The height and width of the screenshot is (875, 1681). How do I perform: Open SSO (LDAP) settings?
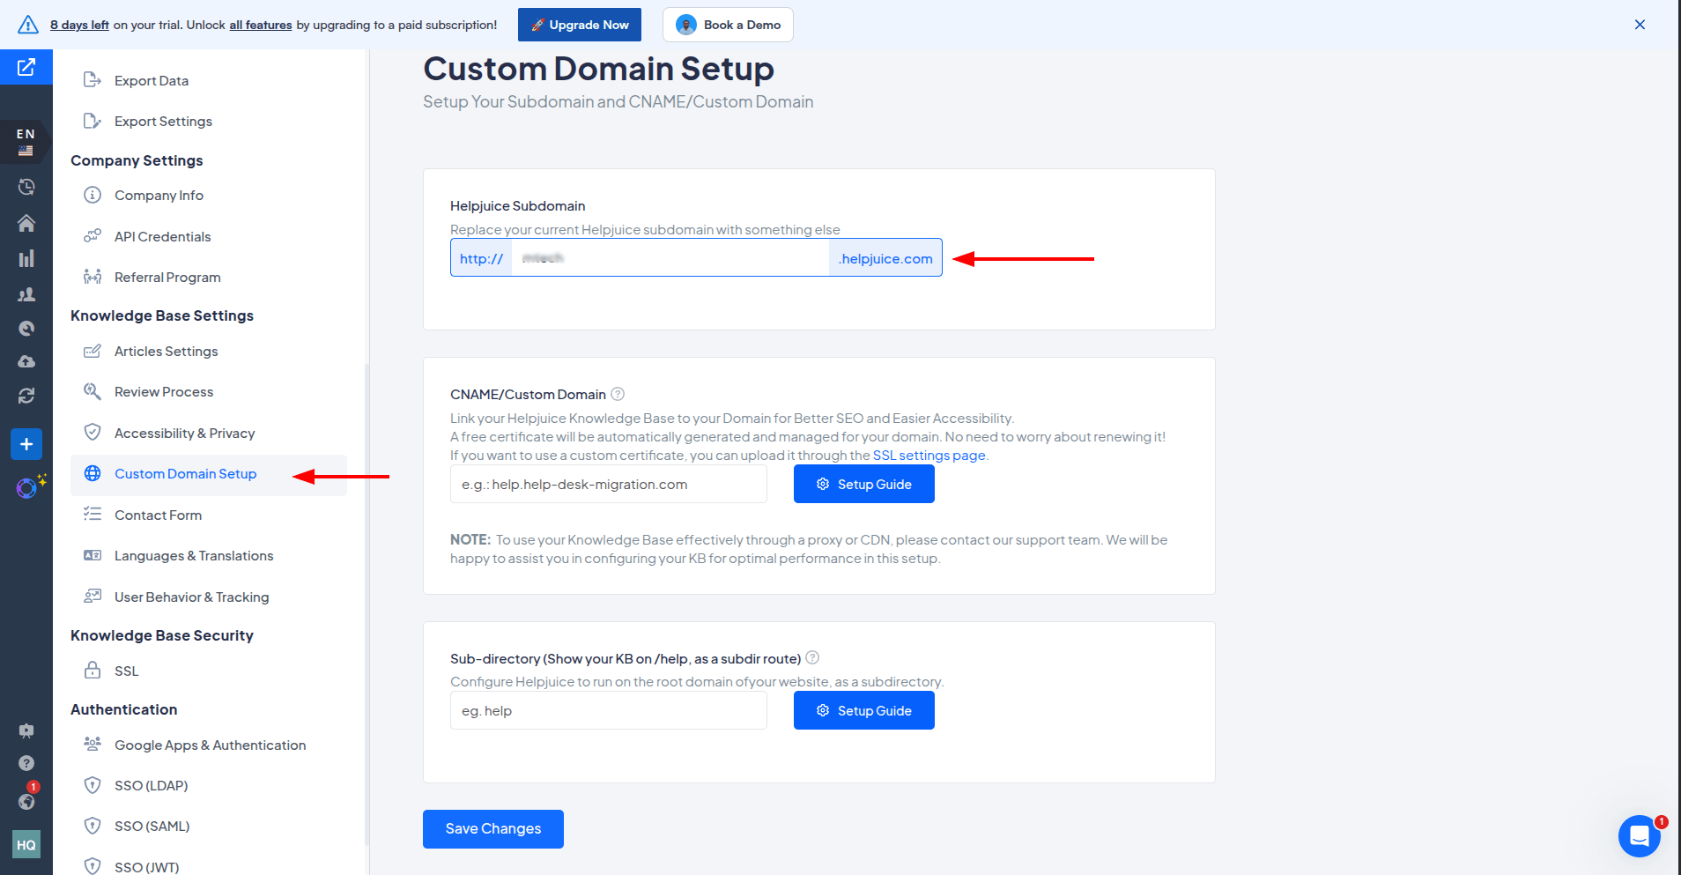pyautogui.click(x=209, y=785)
